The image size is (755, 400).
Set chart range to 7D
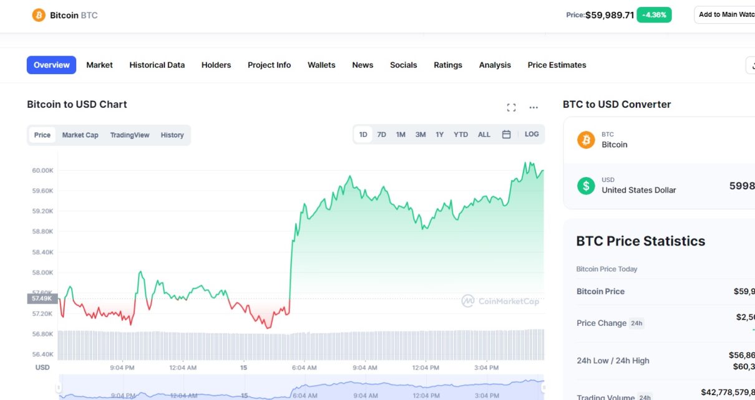click(x=382, y=135)
